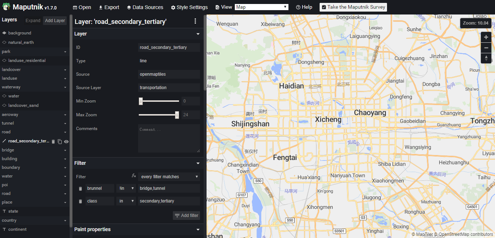The width and height of the screenshot is (495, 238).
Task: Click the Source field openmaptiles
Action: 169,74
